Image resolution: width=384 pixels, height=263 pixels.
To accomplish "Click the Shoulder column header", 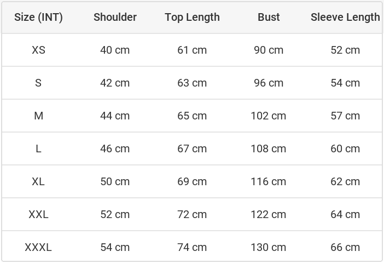I will (115, 17).
